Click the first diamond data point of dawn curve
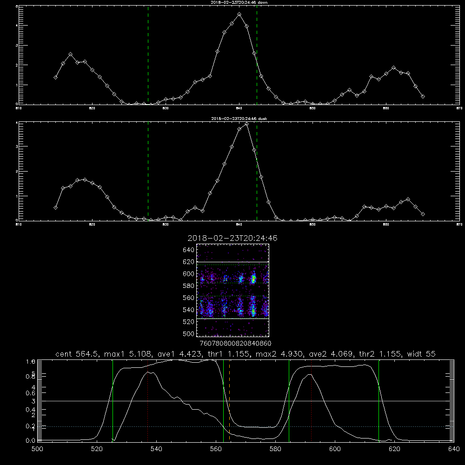 click(55, 77)
